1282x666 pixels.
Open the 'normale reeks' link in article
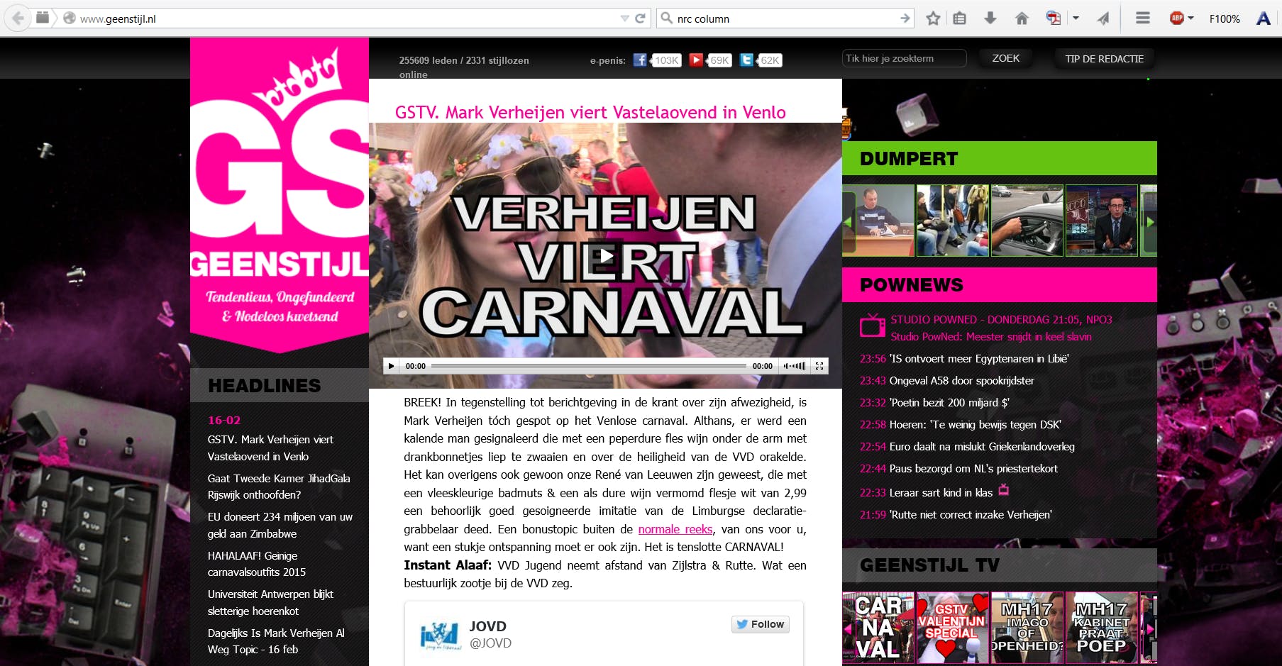[675, 529]
